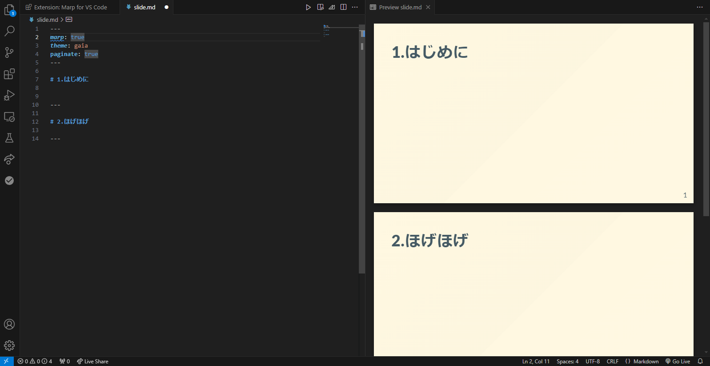Change end of line sequence CRLF
Viewport: 710px width, 366px height.
[x=613, y=361]
